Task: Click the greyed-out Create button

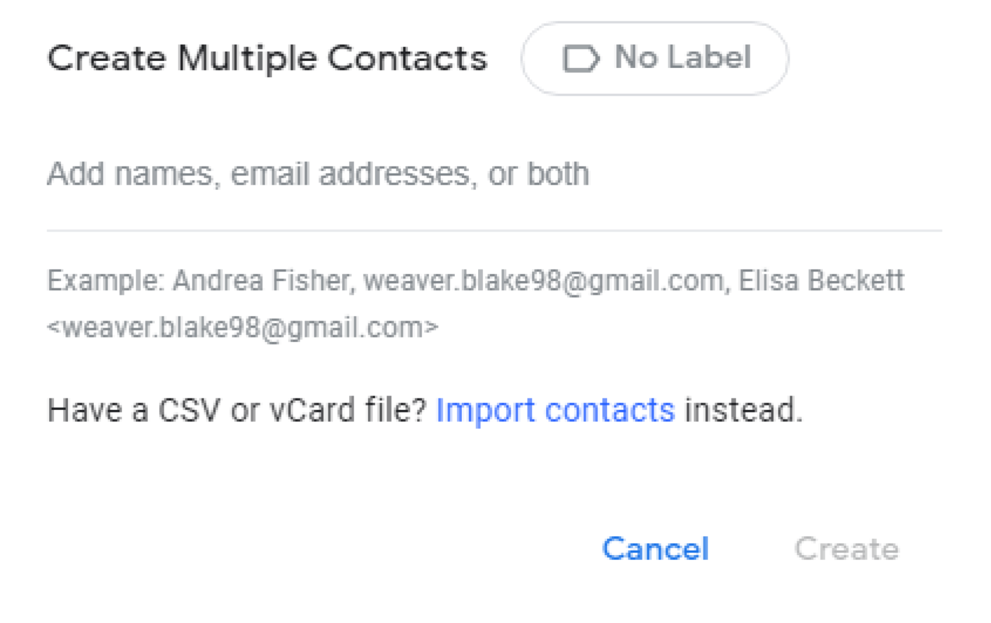Action: click(846, 549)
